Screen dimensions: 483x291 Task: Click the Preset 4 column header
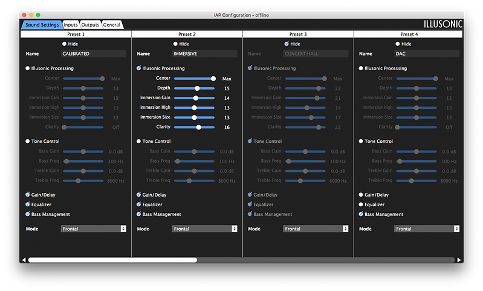tap(408, 34)
